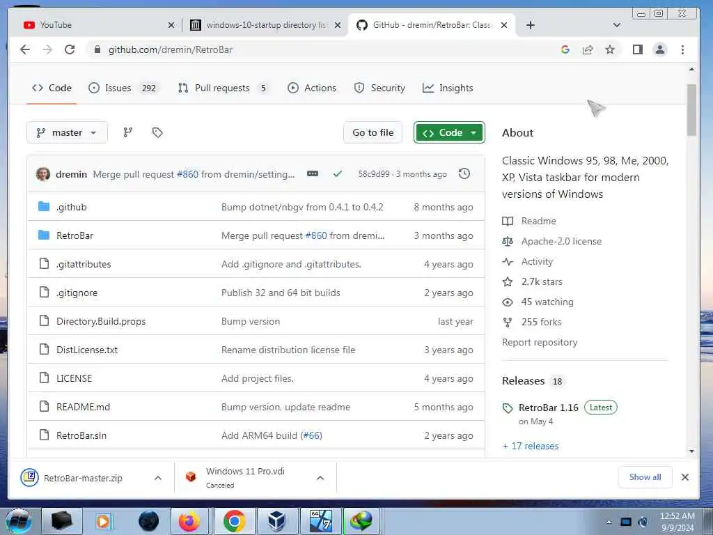Open dremin user profile link
Image resolution: width=713 pixels, height=535 pixels.
tap(72, 174)
